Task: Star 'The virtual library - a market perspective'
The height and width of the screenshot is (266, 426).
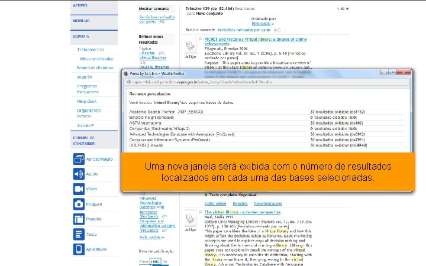Action: click(x=201, y=212)
